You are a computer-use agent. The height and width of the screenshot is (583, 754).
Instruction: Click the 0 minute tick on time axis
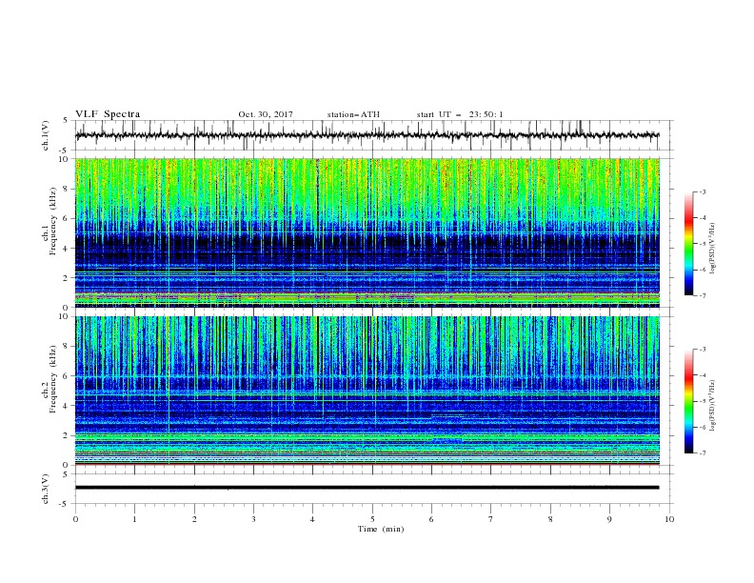(x=75, y=519)
